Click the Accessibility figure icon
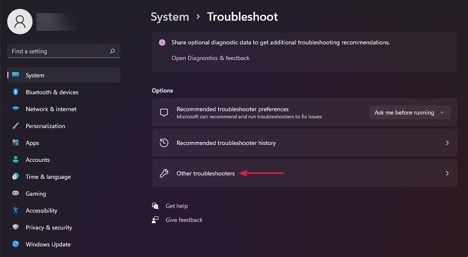Viewport: 468px width, 257px height. 15,211
